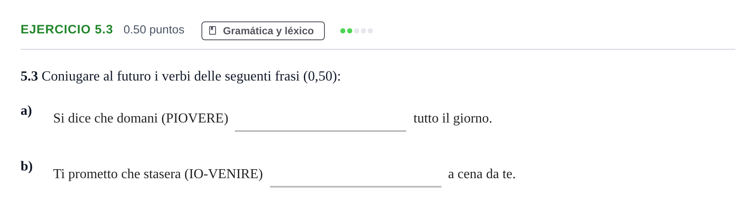
Task: Select the EJERCICIO 5.3 heading
Action: (67, 30)
